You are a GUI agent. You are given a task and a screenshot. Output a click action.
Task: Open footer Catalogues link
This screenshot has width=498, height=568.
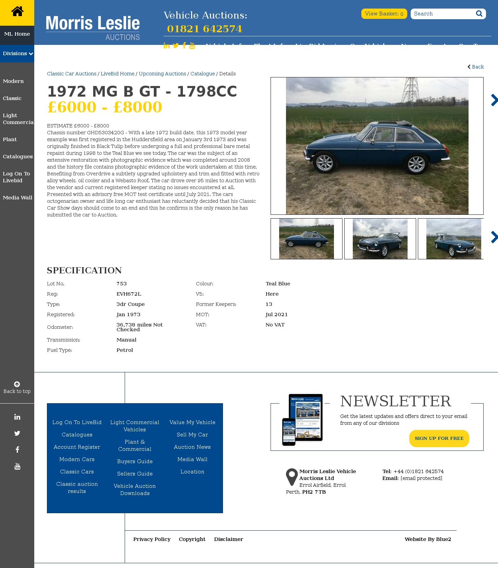tap(77, 435)
